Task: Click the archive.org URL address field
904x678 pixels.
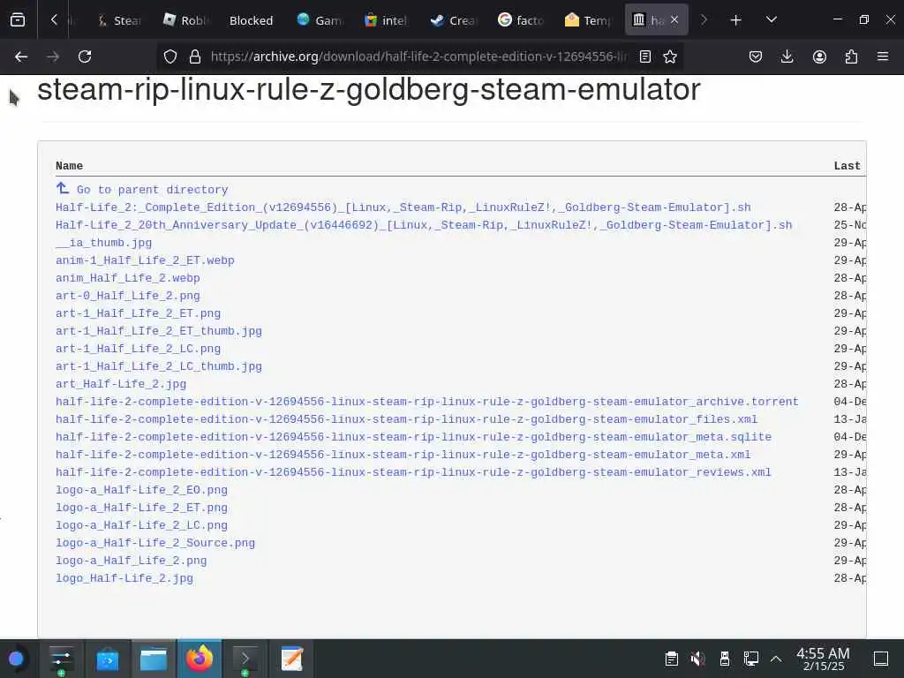Action: click(418, 56)
